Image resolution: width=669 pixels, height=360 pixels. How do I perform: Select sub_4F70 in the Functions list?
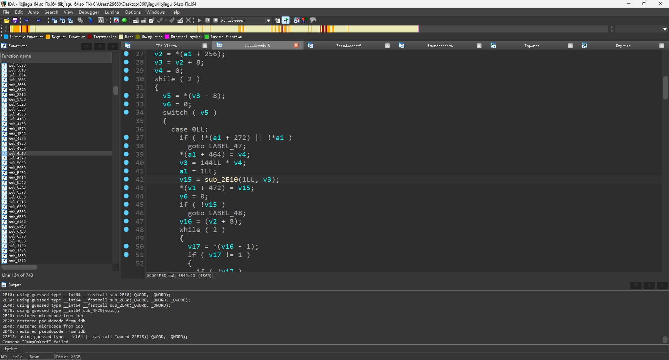17,158
